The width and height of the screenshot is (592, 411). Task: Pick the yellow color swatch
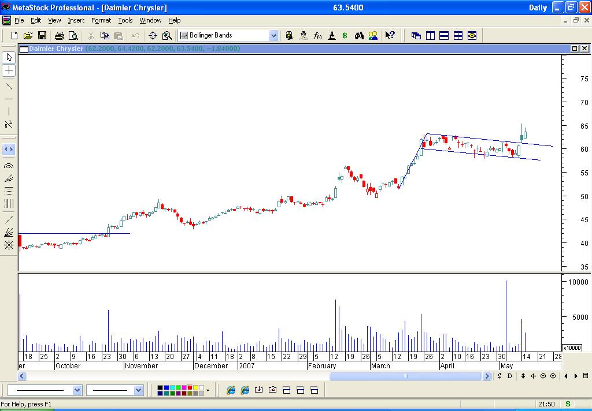pos(195,388)
